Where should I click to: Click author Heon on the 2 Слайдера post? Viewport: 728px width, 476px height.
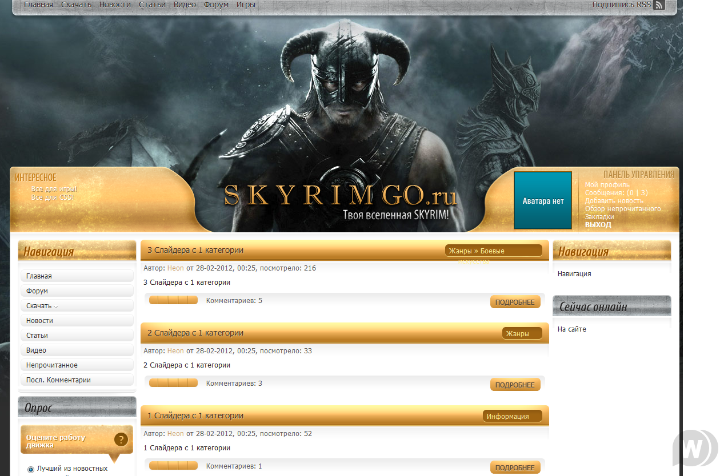[175, 351]
